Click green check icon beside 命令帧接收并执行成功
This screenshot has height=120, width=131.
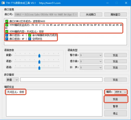pyautogui.click(x=30, y=35)
